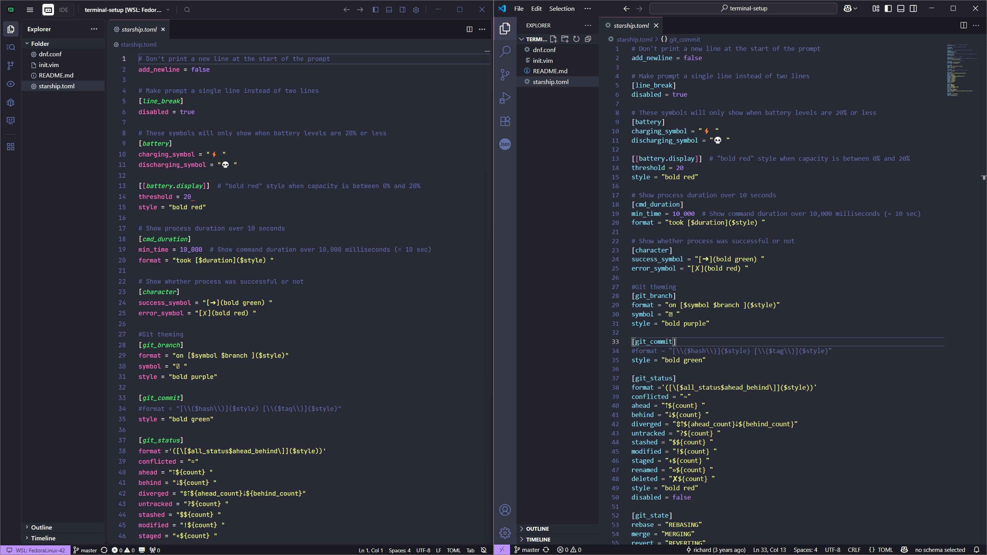Open VS Code Explorer activity icon

tap(505, 28)
